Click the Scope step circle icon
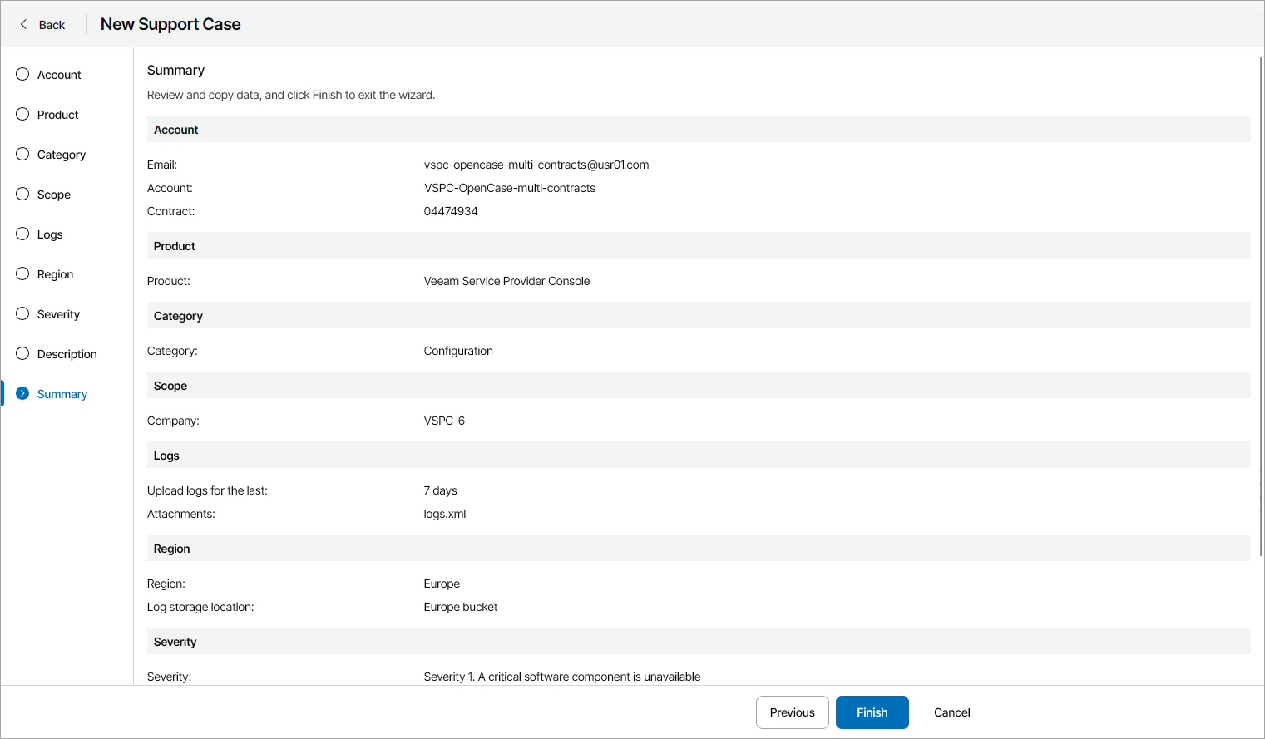The image size is (1265, 739). [x=22, y=194]
